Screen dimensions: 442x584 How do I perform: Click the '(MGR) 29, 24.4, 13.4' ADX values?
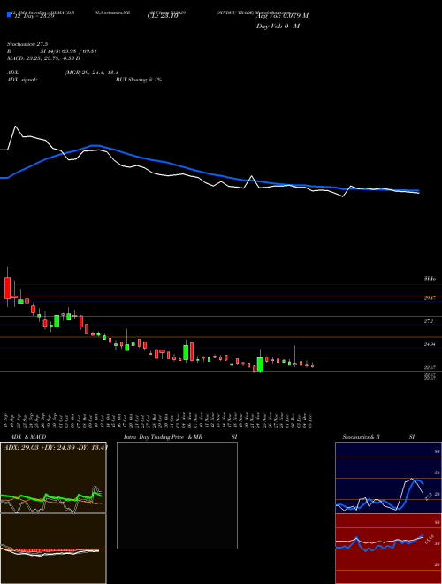[92, 73]
